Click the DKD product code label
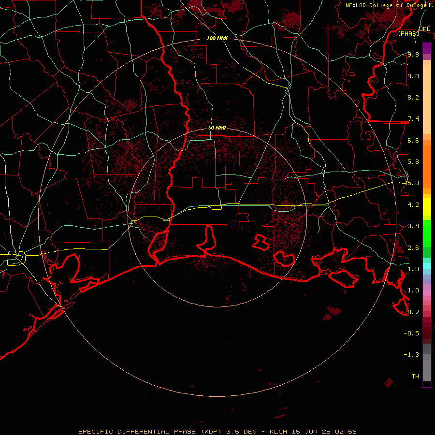435x435 pixels. tap(424, 29)
